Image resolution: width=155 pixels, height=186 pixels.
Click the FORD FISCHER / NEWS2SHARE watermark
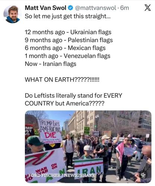61,175
